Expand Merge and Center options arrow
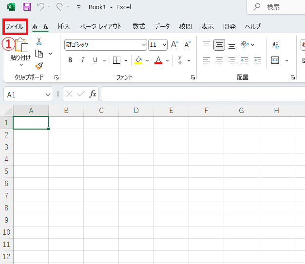The height and width of the screenshot is (264, 305). click(286, 61)
